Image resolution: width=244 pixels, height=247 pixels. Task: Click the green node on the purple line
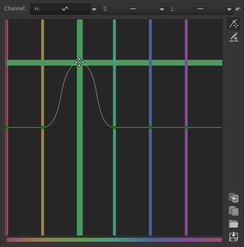(x=186, y=127)
